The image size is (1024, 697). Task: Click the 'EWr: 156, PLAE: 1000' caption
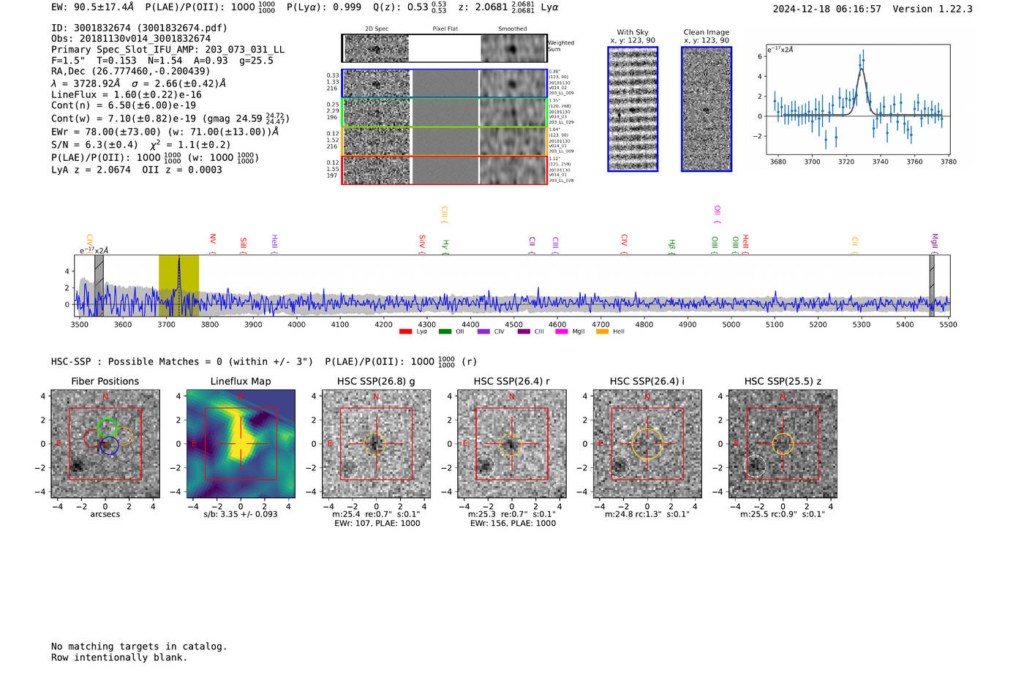tap(513, 524)
